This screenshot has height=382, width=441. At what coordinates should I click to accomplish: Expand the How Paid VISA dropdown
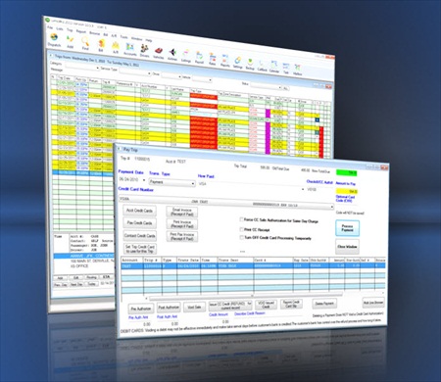tap(303, 189)
